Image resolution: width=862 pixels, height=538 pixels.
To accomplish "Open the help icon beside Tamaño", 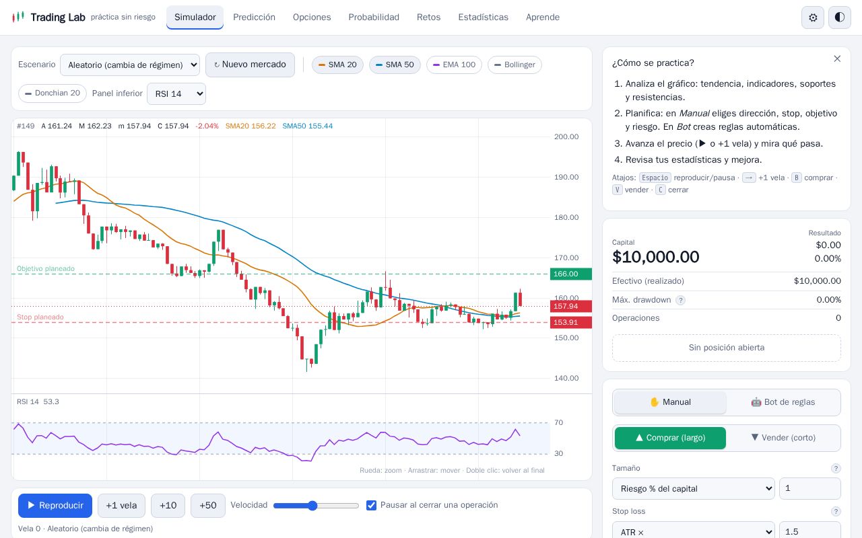I will pyautogui.click(x=836, y=468).
